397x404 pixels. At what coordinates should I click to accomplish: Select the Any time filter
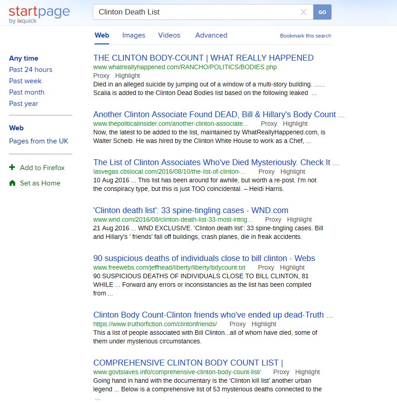24,58
